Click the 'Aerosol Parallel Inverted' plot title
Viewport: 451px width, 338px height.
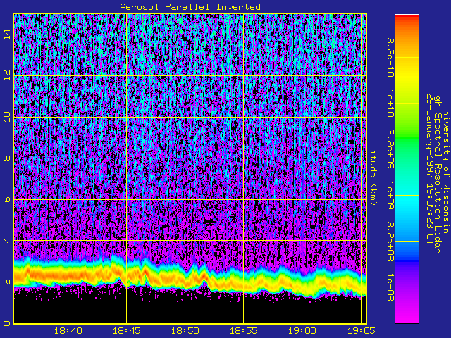point(190,7)
